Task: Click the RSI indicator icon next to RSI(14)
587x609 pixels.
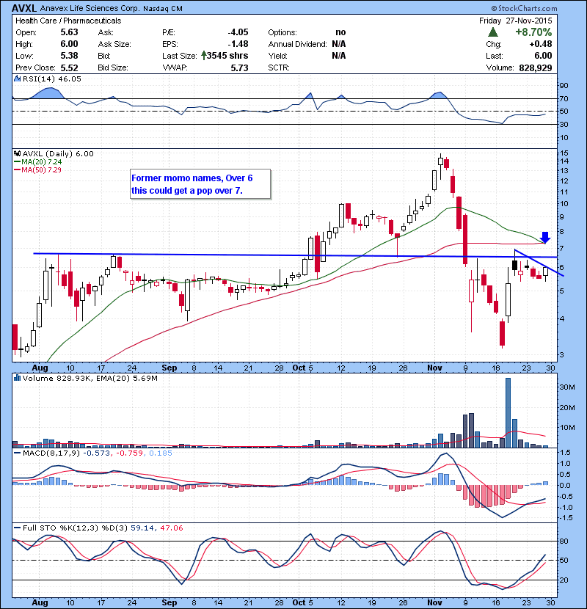Action: coord(18,79)
